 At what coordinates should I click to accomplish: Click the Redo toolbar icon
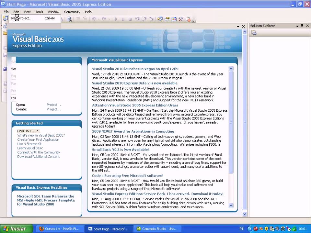(x=104, y=19)
